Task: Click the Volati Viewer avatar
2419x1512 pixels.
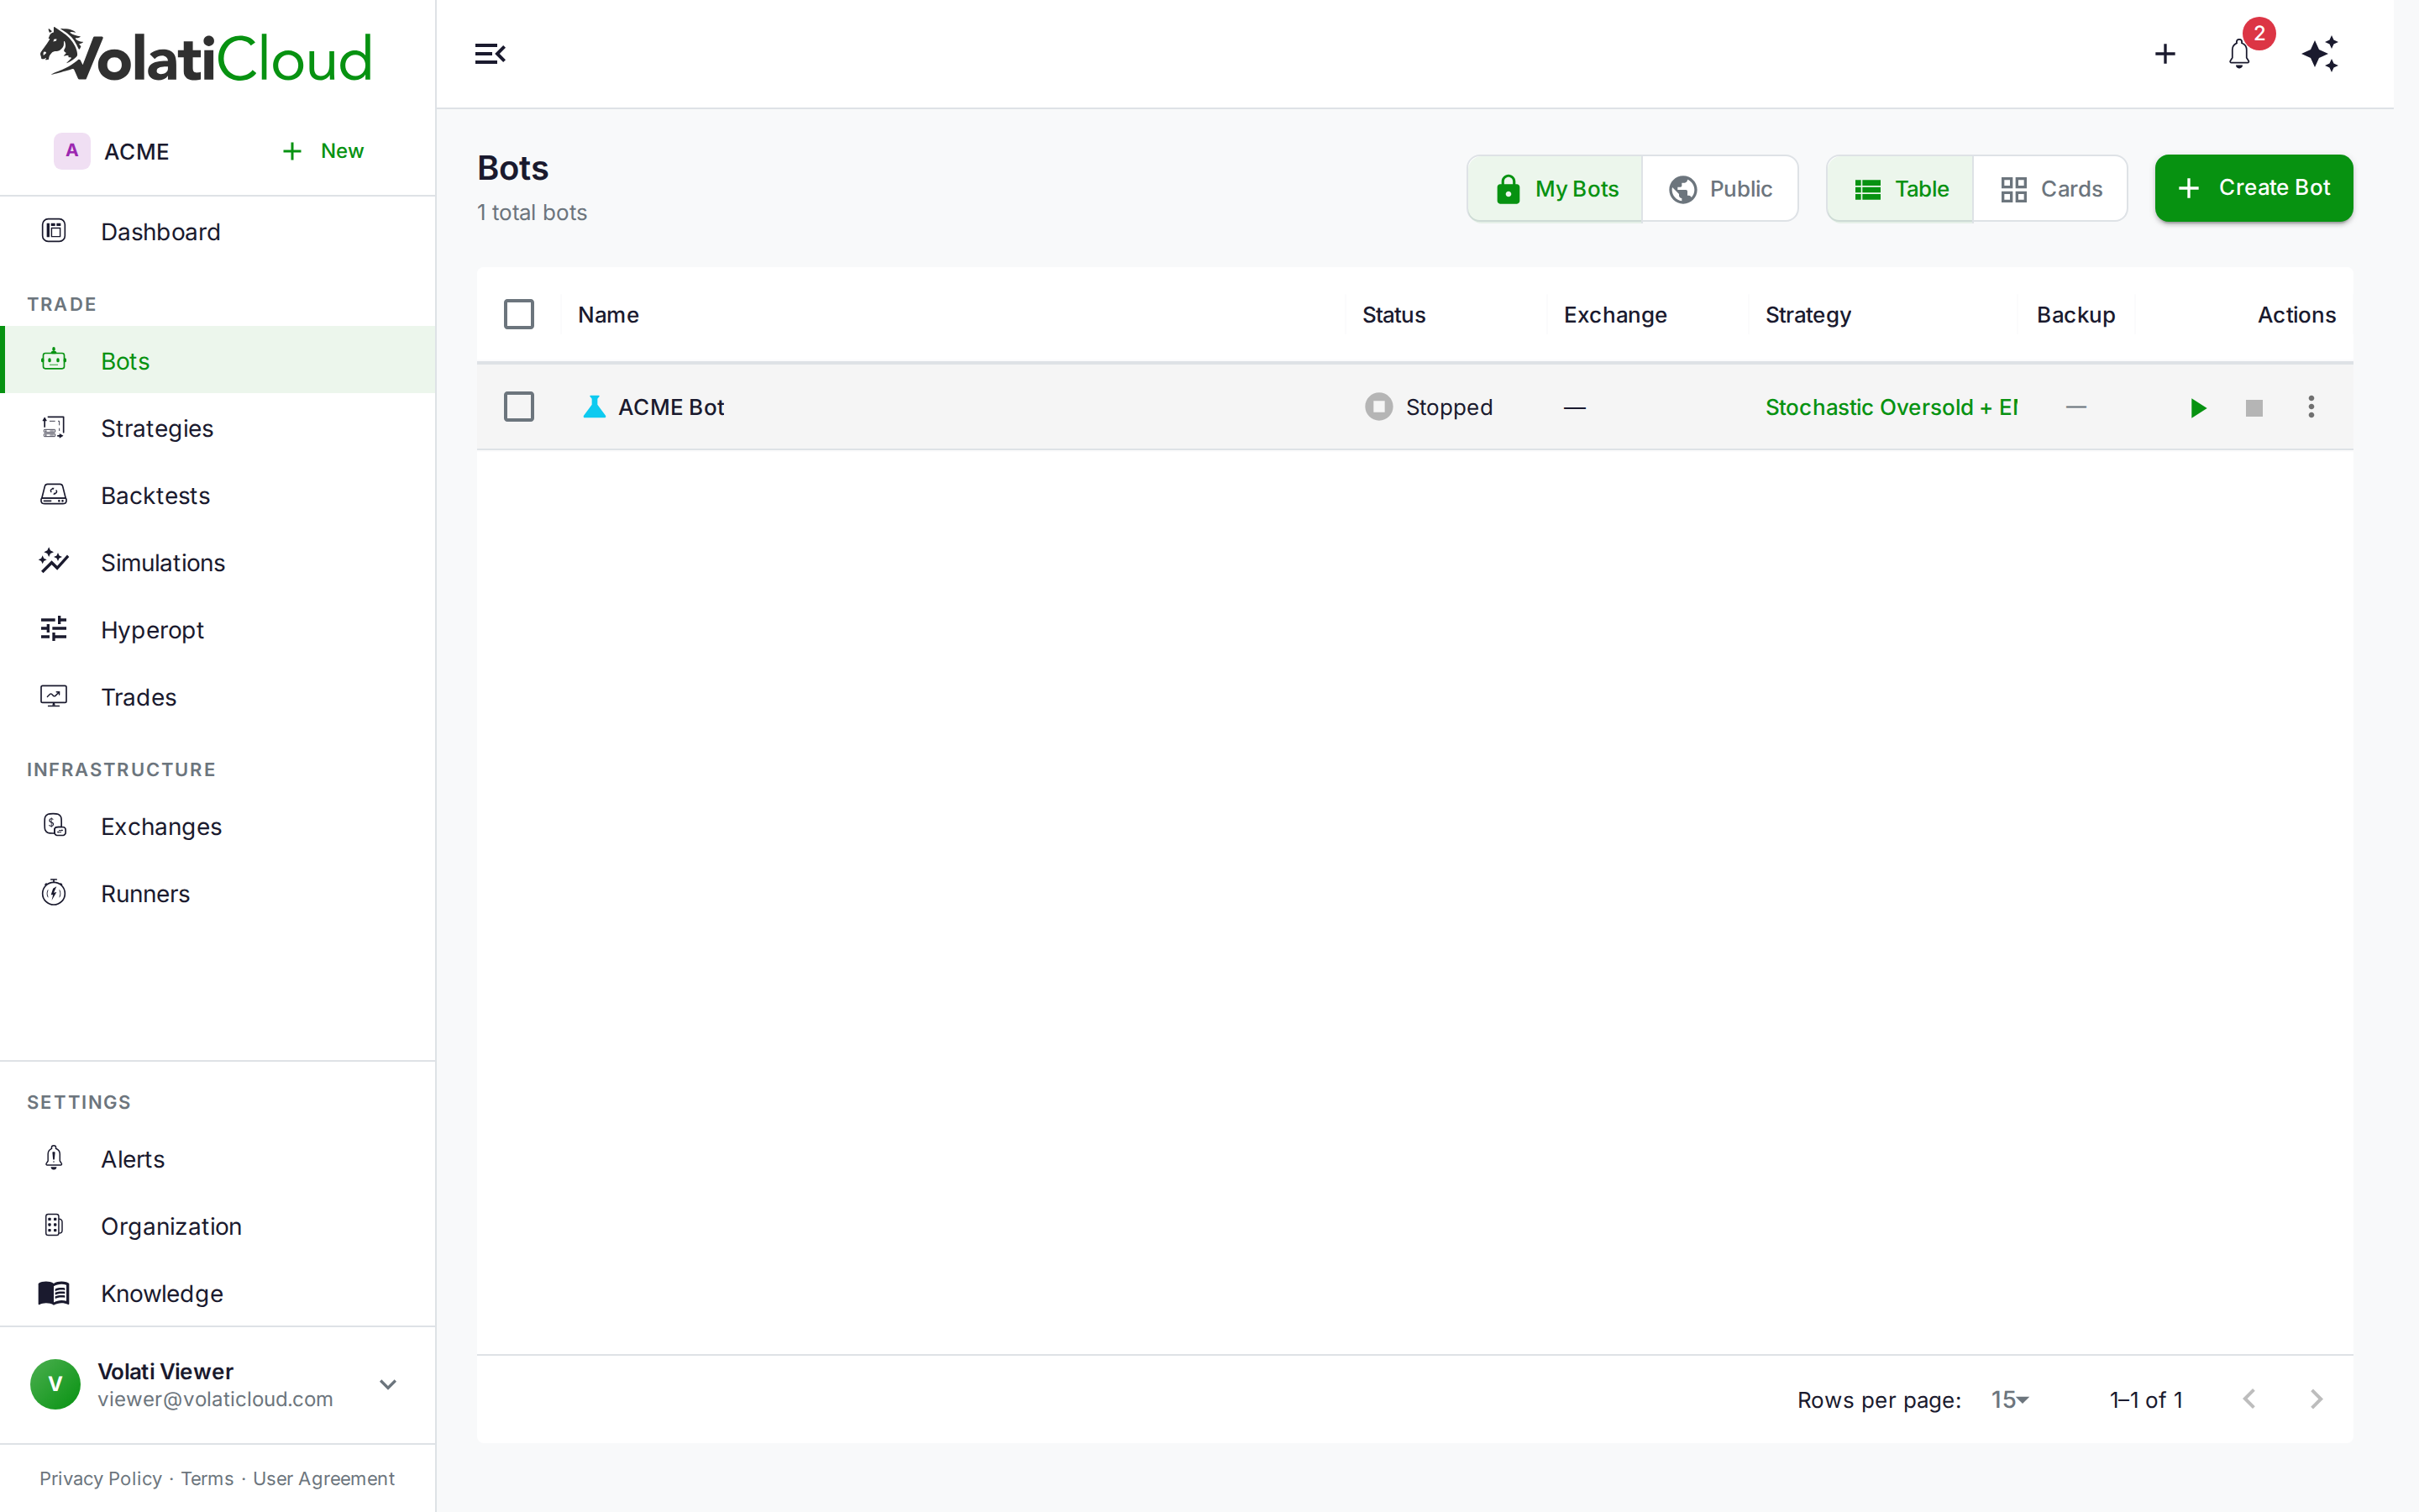Action: tap(55, 1384)
